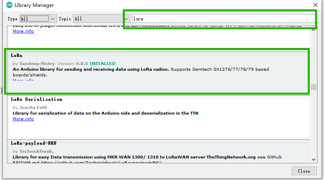This screenshot has height=180, width=324.
Task: Open the Type filter dropdown
Action: point(38,19)
